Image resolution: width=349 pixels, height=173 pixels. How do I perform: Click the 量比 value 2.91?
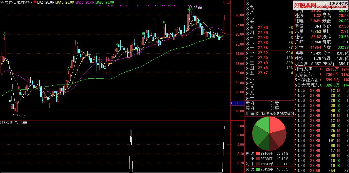click(344, 32)
